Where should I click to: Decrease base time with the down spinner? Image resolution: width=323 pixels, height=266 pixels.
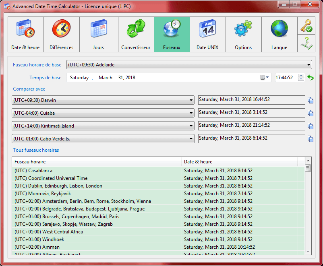pyautogui.click(x=301, y=79)
